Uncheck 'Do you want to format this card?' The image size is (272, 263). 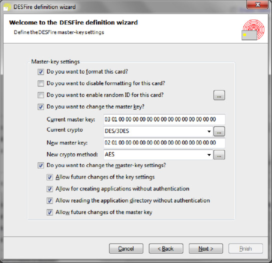(41, 72)
